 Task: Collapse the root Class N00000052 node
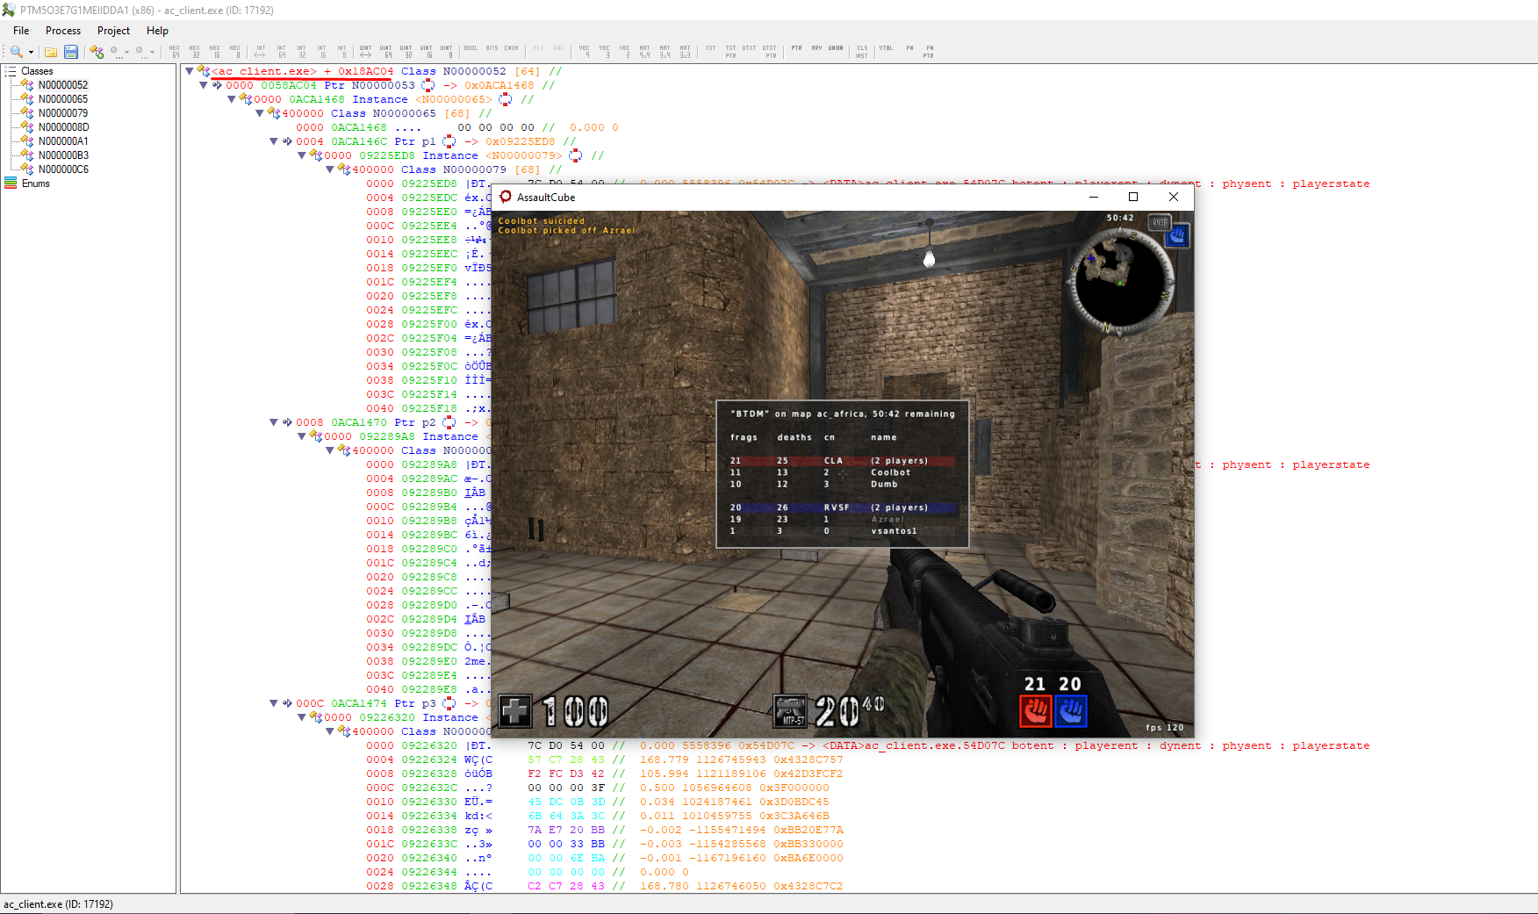point(189,71)
